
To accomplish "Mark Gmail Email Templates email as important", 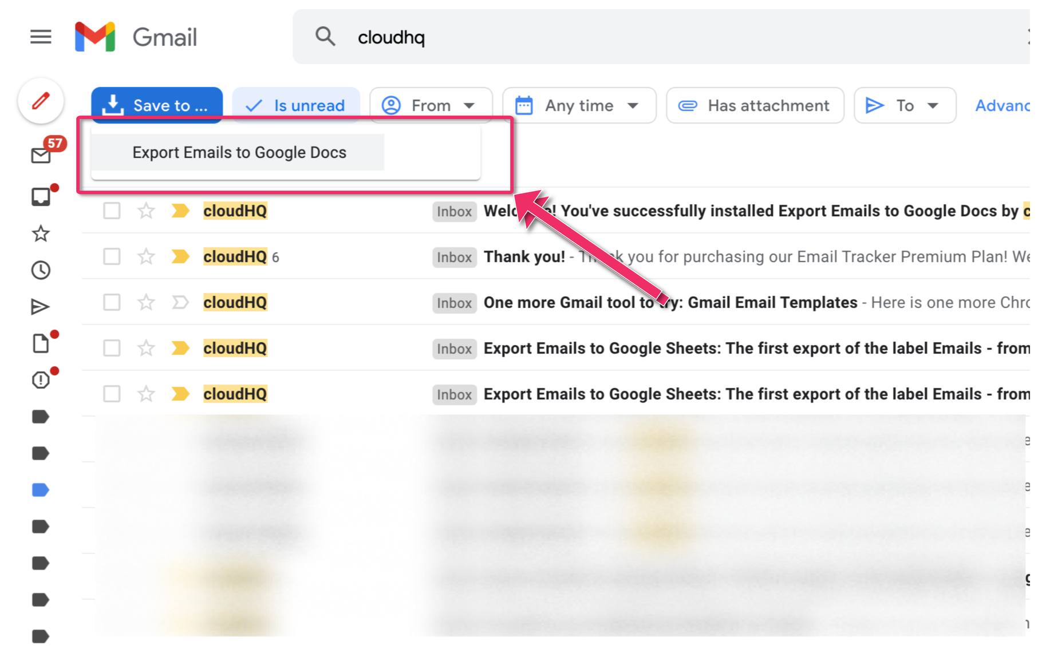I will pos(180,302).
